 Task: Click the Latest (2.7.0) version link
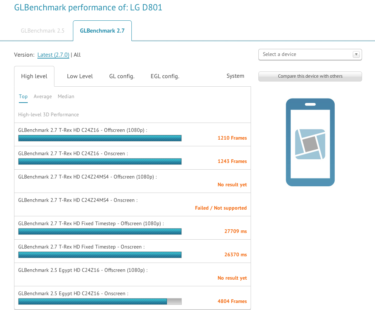pyautogui.click(x=53, y=55)
